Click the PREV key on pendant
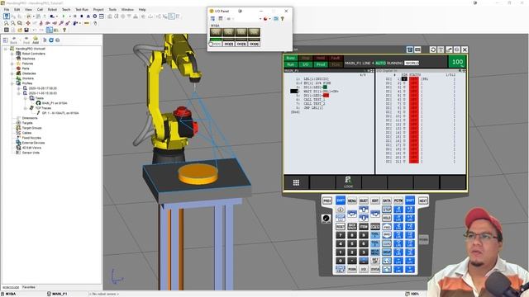This screenshot has width=529, height=297. 327,200
